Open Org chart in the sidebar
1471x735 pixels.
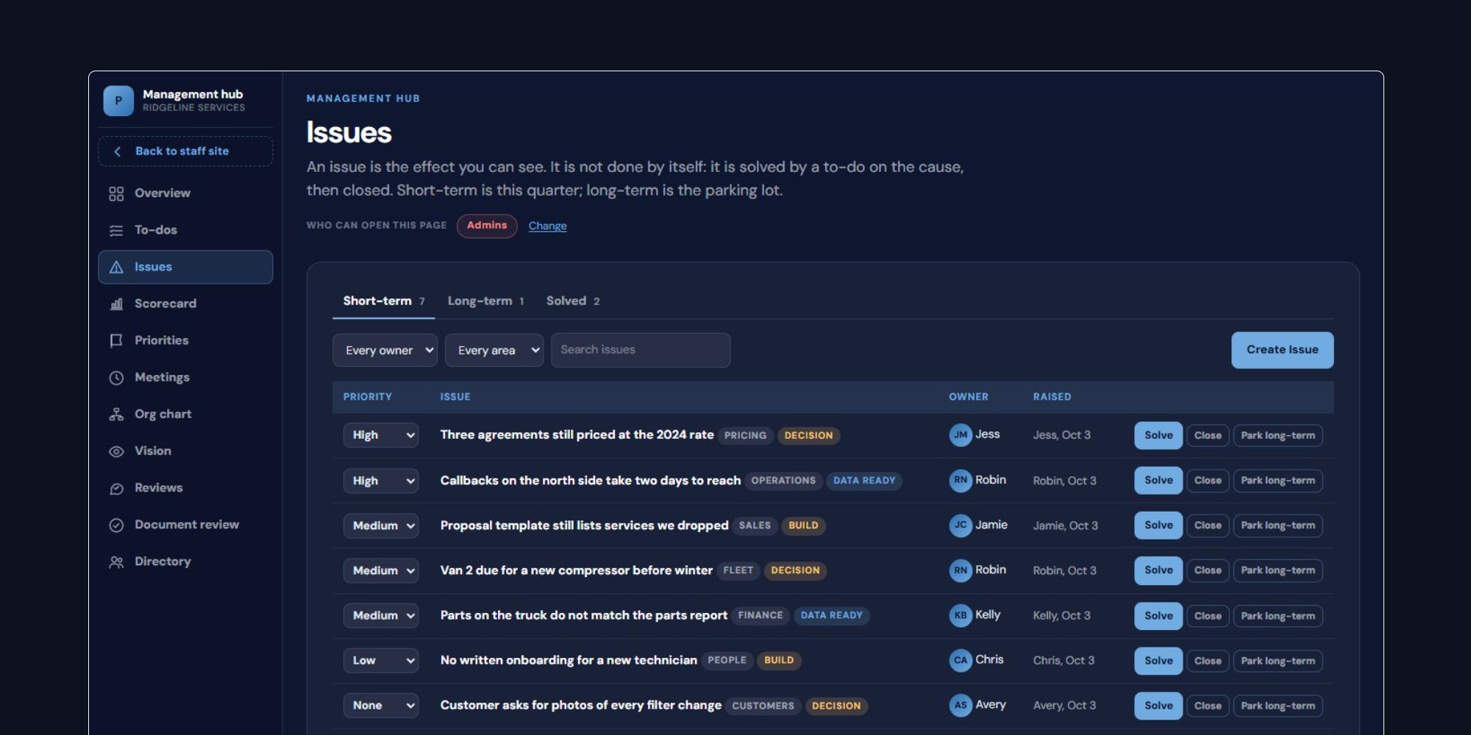point(185,415)
